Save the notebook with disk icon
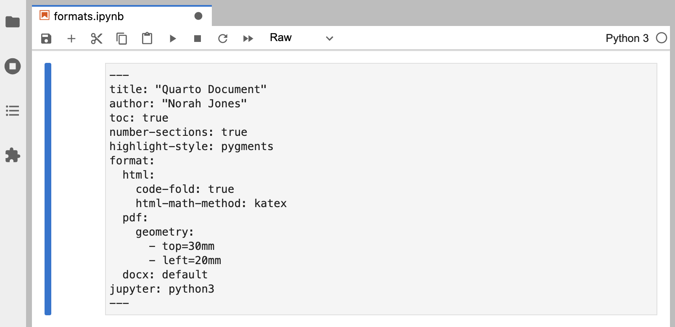The width and height of the screenshot is (675, 327). coord(46,39)
